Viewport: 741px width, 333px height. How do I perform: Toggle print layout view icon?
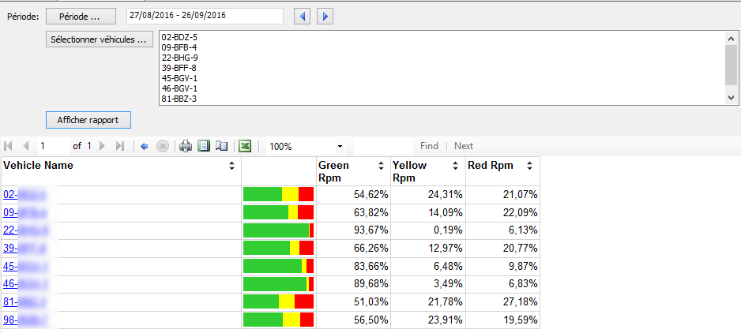[x=204, y=146]
